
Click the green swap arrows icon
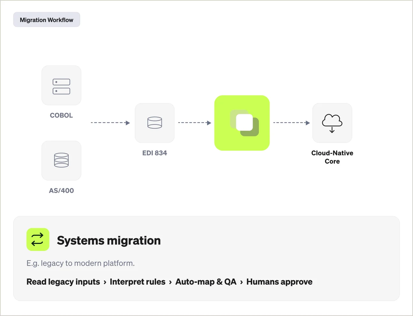[x=38, y=239]
